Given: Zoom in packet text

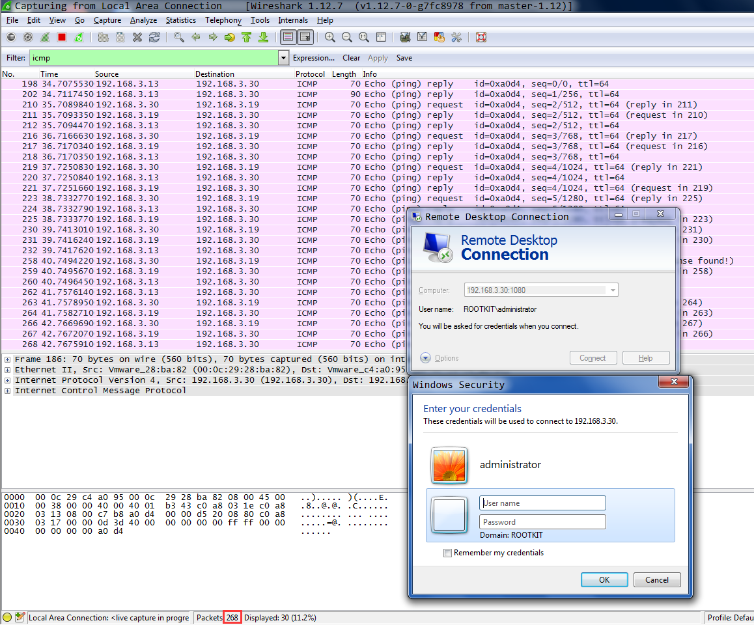Looking at the screenshot, I should [x=330, y=37].
